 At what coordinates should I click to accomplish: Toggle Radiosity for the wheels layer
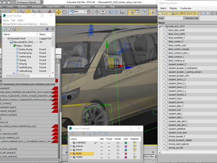(135, 157)
